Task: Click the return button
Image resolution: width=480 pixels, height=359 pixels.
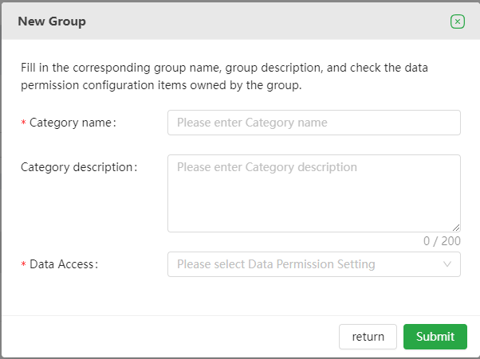Action: point(368,337)
